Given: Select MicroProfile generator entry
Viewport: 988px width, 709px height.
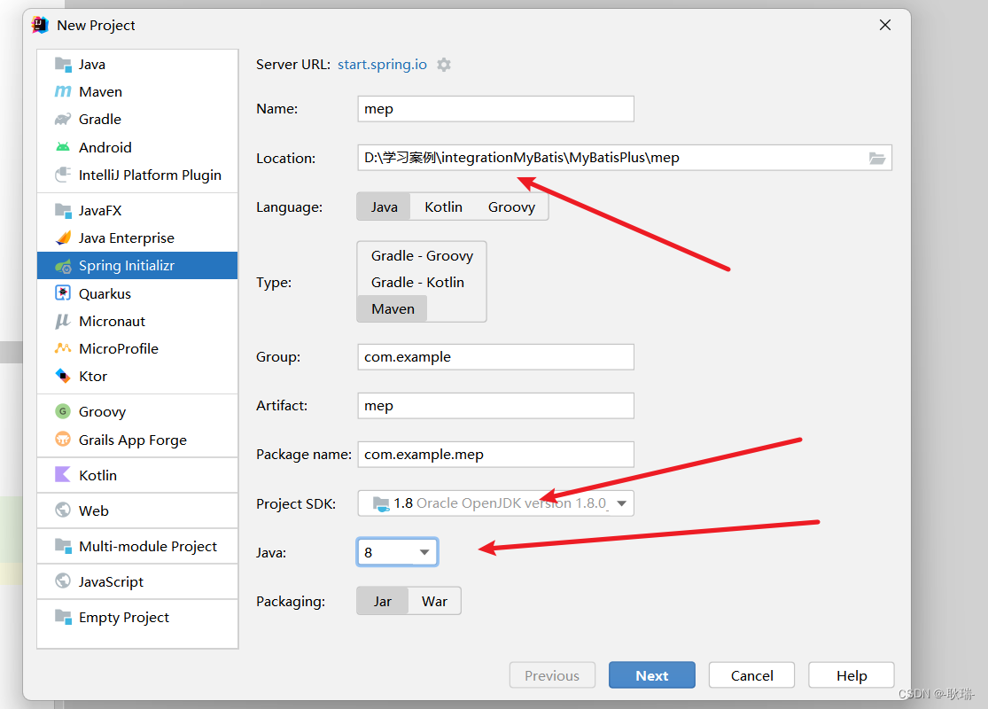Looking at the screenshot, I should (137, 348).
